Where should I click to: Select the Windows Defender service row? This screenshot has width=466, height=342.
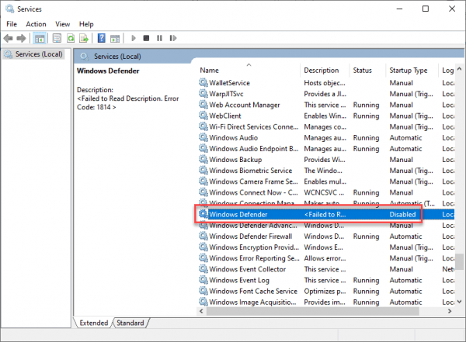coord(326,214)
